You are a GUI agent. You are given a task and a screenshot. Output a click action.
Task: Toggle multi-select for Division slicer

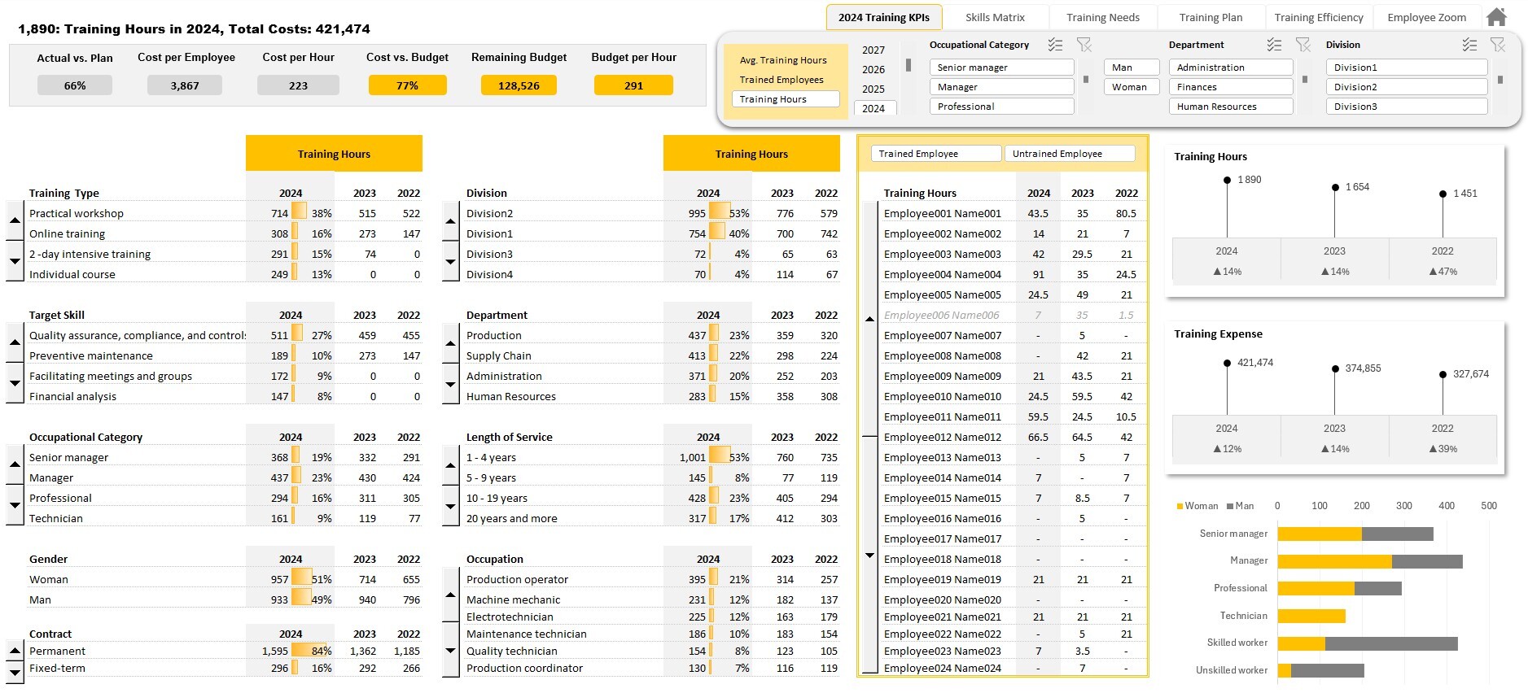click(x=1469, y=45)
